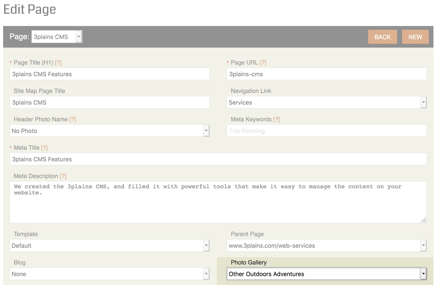The width and height of the screenshot is (436, 285).
Task: Open help tip beside Page URL
Action: [263, 63]
